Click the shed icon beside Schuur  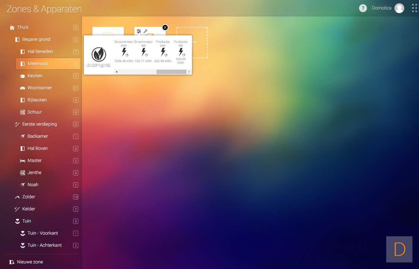23,112
